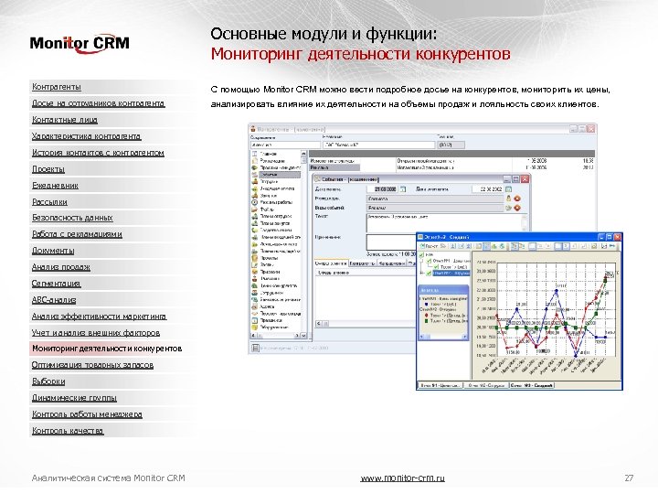The image size is (658, 494).
Task: Click the red series marker in the chart legend
Action: [427, 315]
